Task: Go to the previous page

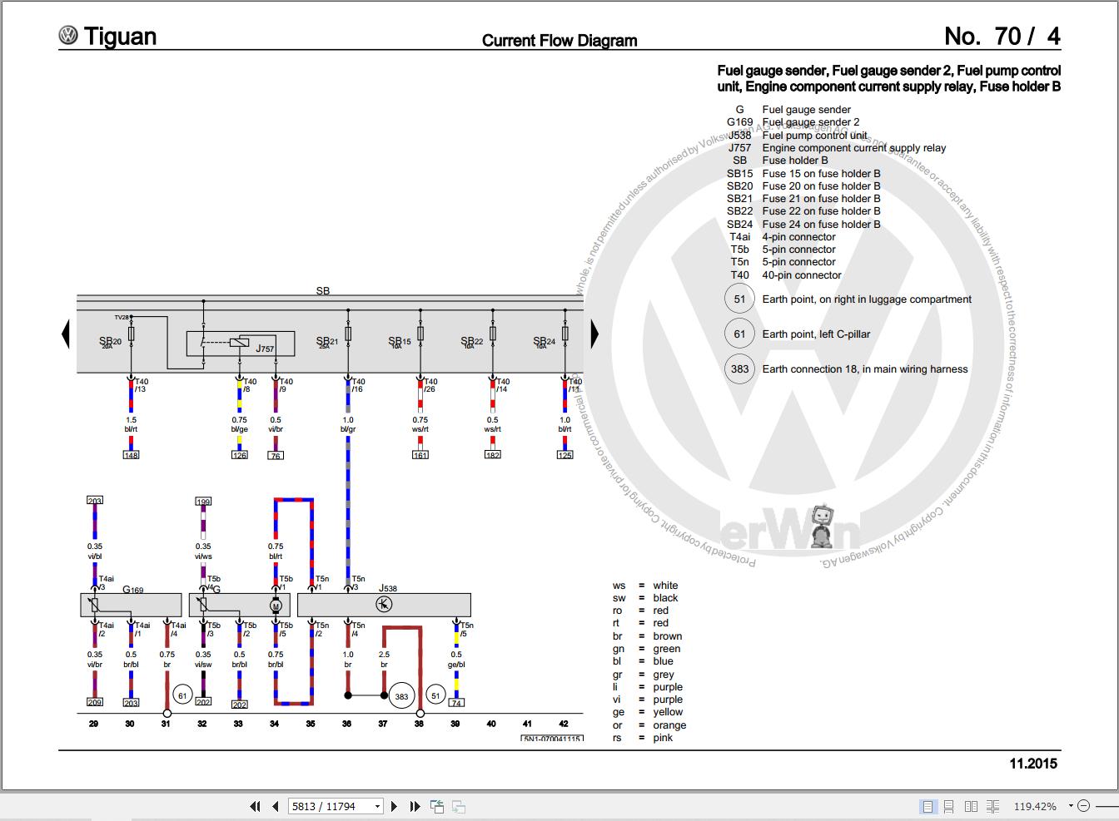Action: pyautogui.click(x=275, y=806)
